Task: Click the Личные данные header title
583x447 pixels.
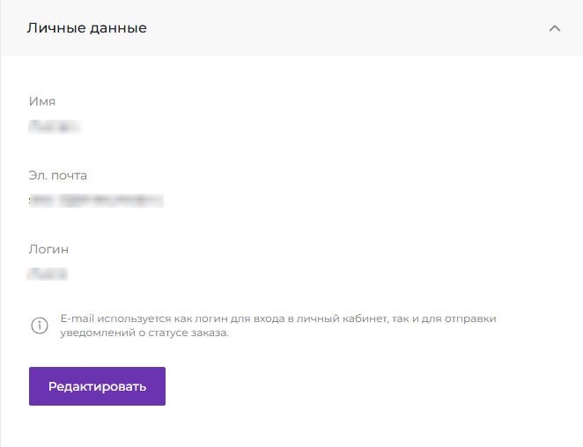Action: (x=87, y=28)
